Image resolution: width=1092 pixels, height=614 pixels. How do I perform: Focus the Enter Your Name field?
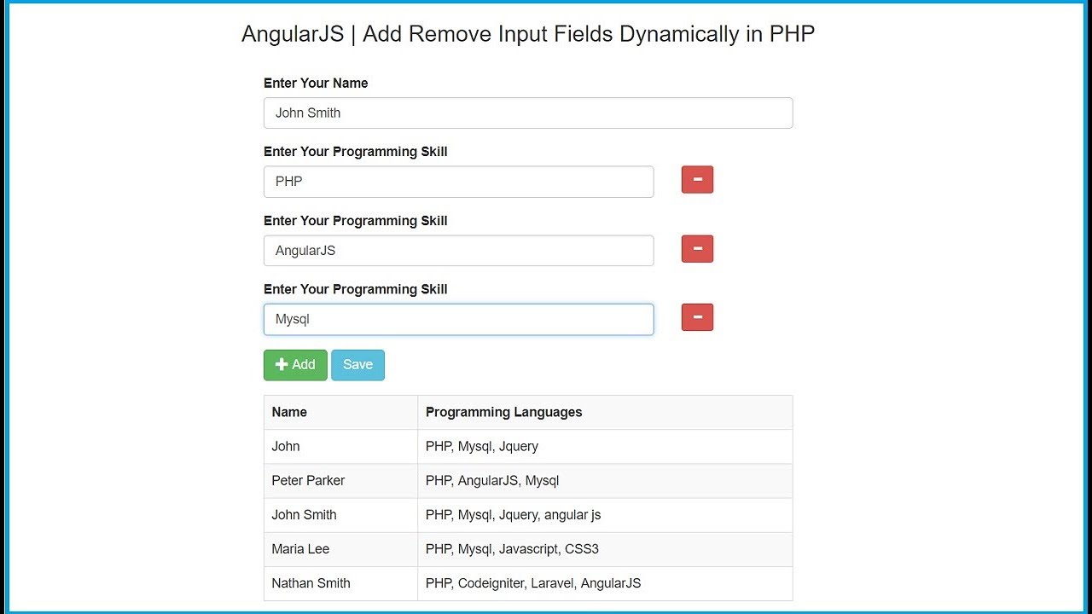click(x=528, y=113)
